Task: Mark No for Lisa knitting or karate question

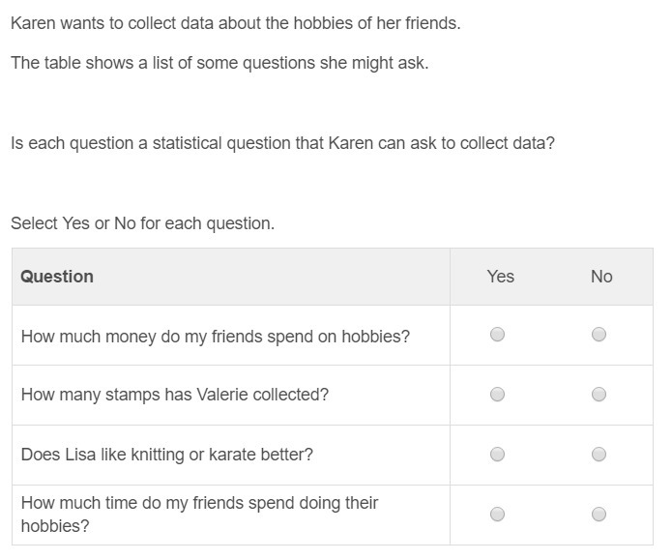Action: tap(599, 455)
